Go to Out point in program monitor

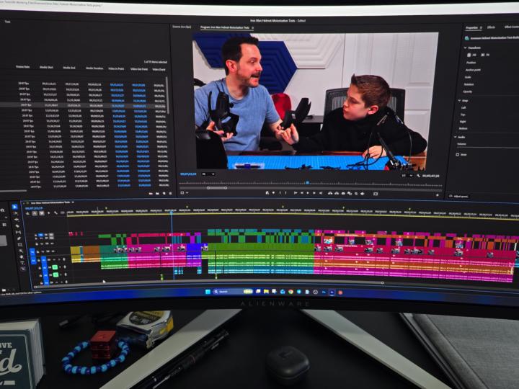(321, 193)
